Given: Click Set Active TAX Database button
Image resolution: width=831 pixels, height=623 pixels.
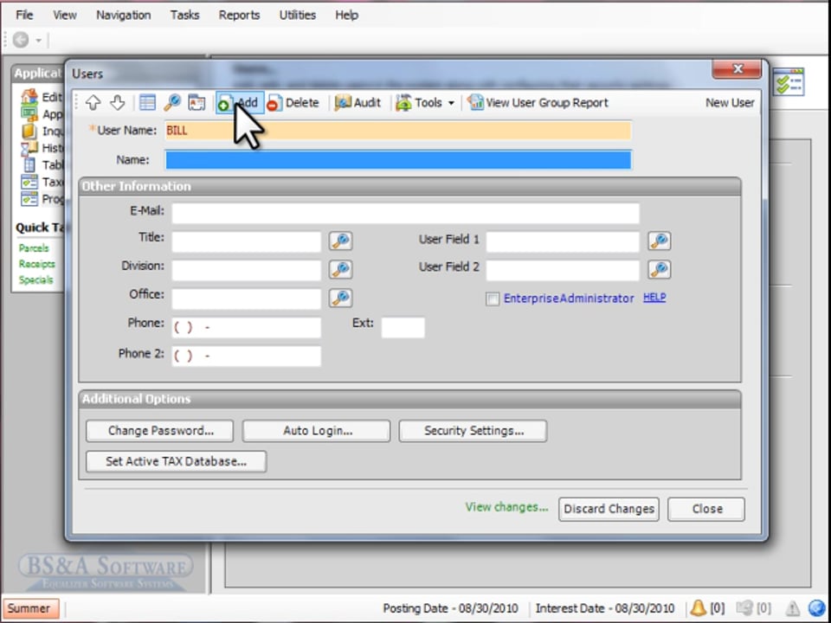Looking at the screenshot, I should (x=176, y=461).
